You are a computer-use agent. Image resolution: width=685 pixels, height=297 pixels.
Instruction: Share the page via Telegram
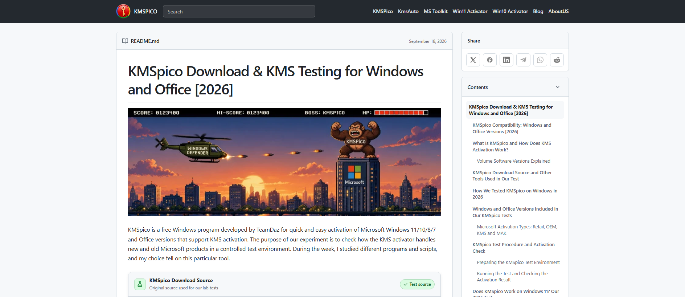point(523,60)
